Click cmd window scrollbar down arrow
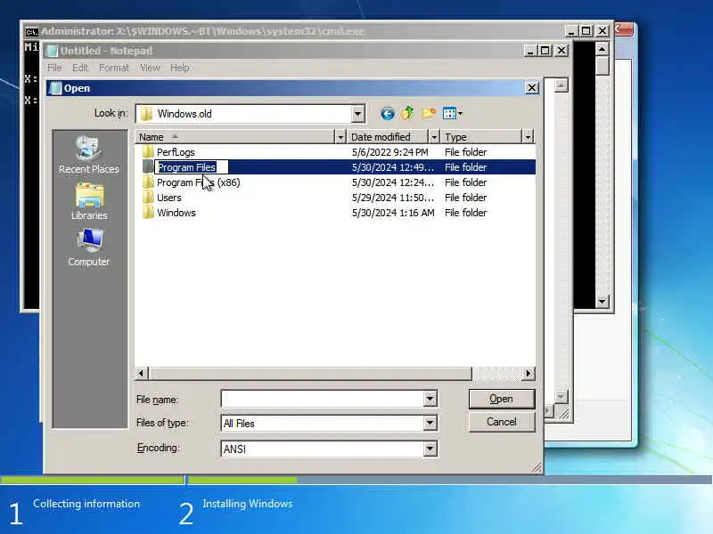713x534 pixels. tap(602, 301)
